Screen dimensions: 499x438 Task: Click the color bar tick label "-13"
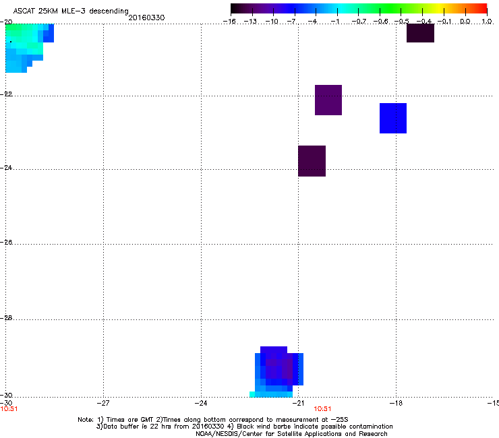[x=250, y=22]
